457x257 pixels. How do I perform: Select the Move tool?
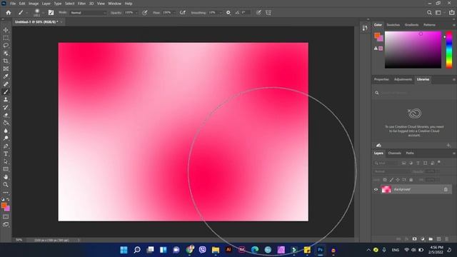click(6, 30)
